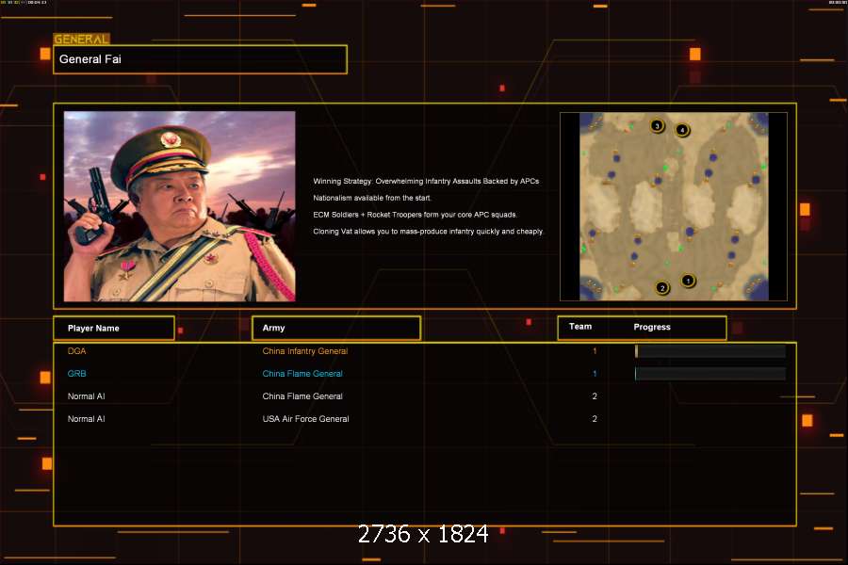
Task: Click start position marker 2 on the map
Action: (x=662, y=287)
